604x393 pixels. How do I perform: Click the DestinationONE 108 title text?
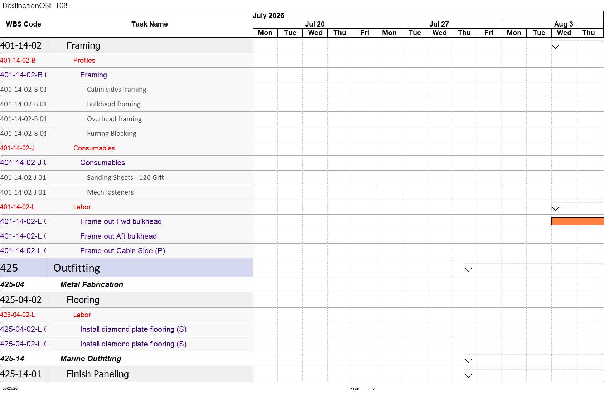tap(35, 5)
